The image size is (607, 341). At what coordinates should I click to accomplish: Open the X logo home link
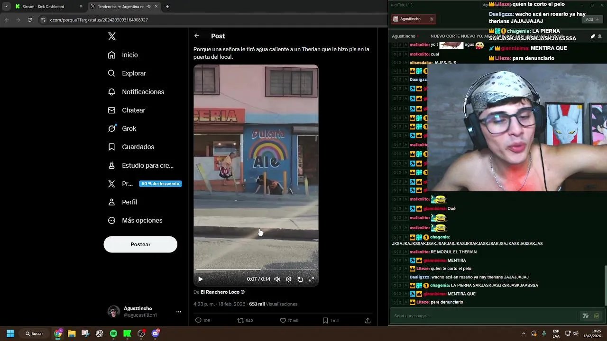tap(112, 36)
